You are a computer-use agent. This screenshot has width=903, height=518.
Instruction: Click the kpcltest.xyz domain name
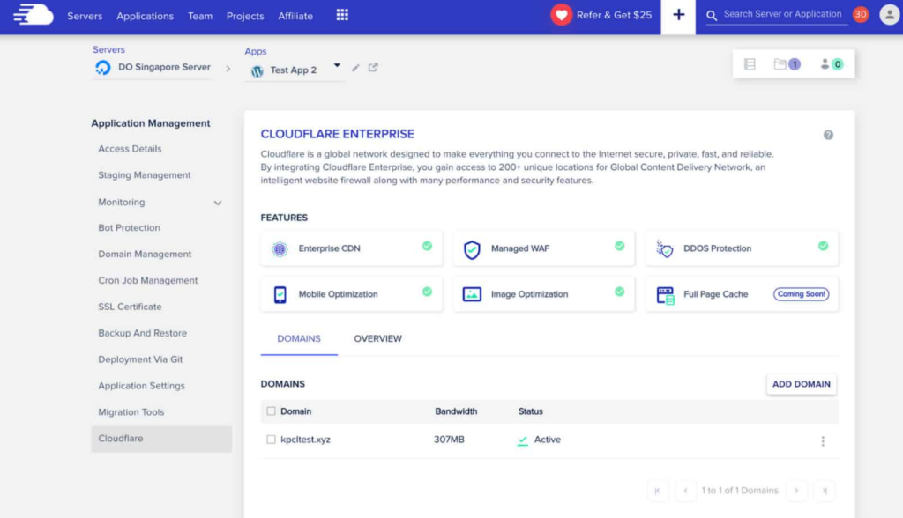(305, 439)
